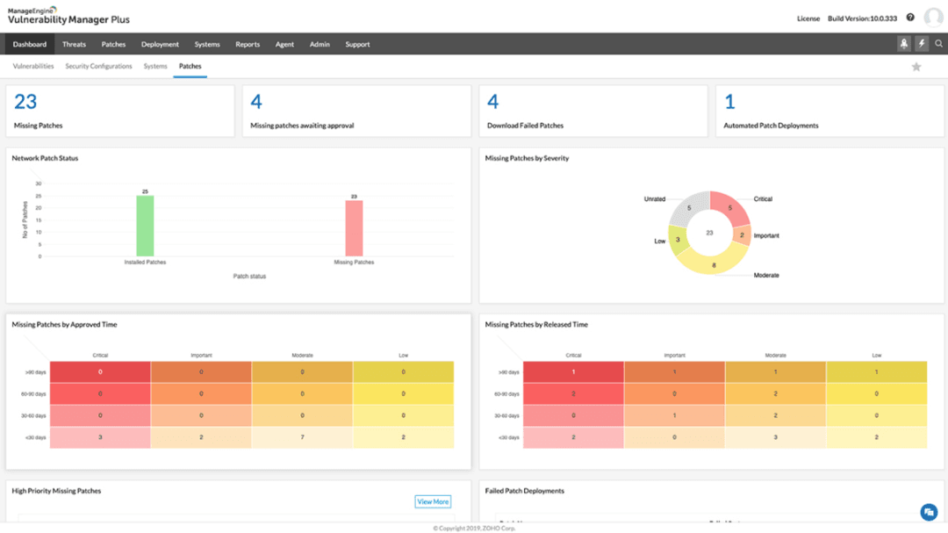This screenshot has width=948, height=533.
Task: Open the chat support bubble
Action: pos(928,511)
